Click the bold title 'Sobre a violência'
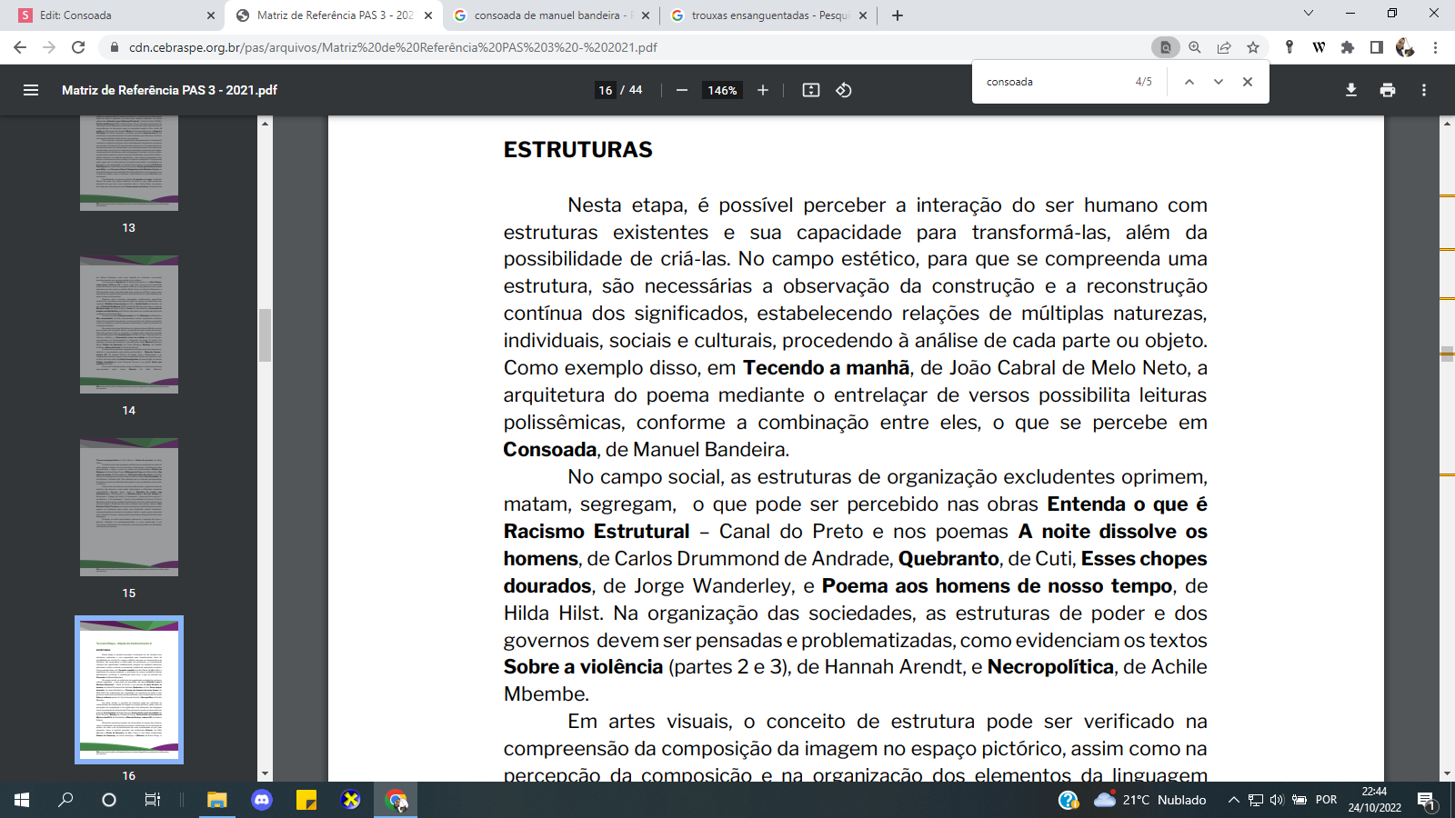 pyautogui.click(x=583, y=667)
